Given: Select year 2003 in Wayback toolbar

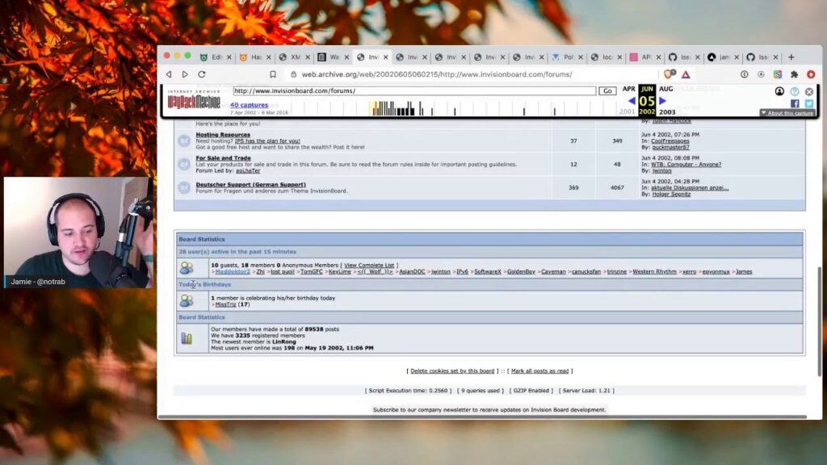Looking at the screenshot, I should [667, 111].
